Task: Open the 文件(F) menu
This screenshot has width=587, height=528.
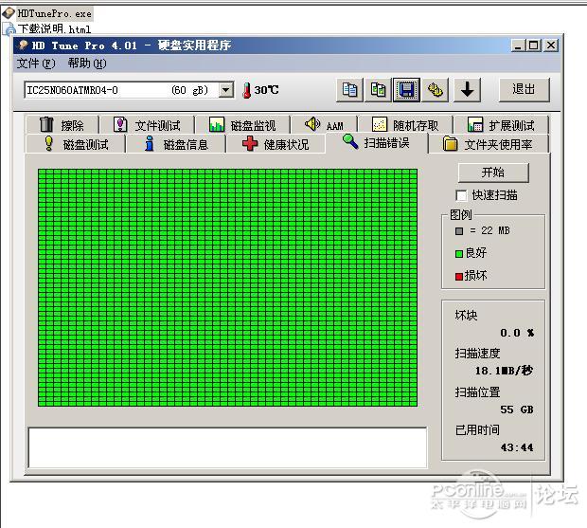Action: [x=36, y=64]
